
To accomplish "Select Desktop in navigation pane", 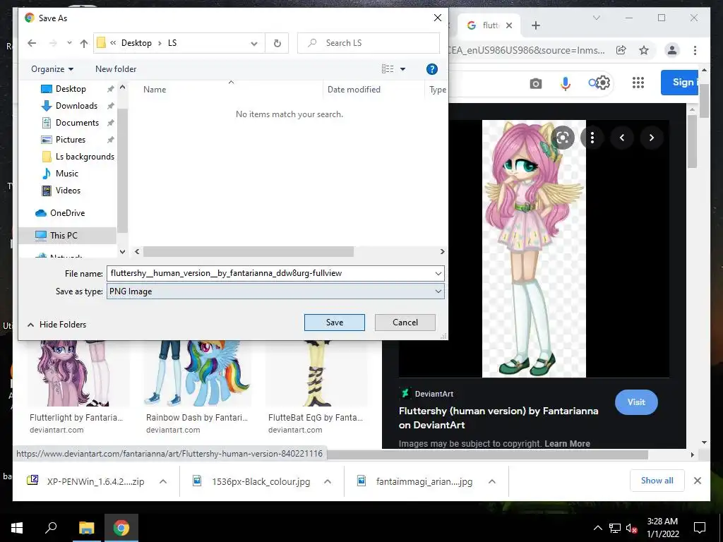I will 71,88.
